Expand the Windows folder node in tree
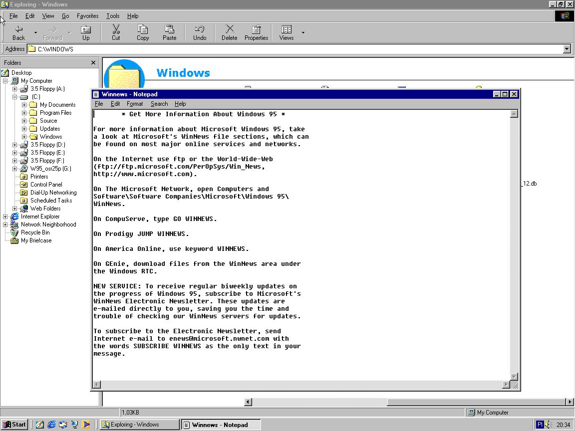 (x=24, y=137)
